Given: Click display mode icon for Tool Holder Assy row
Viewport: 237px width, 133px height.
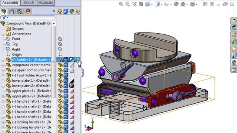Looking at the screenshot, I should coord(66,75).
